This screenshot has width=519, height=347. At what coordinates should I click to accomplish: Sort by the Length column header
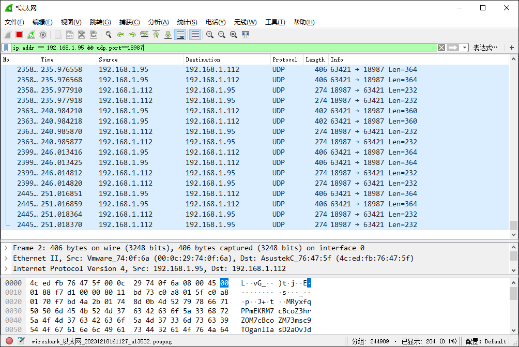(316, 59)
